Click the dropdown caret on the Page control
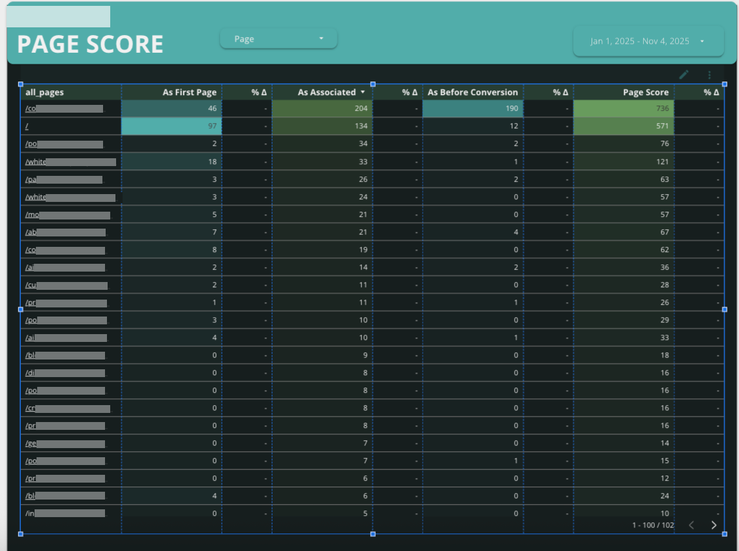The height and width of the screenshot is (551, 739). (x=321, y=38)
